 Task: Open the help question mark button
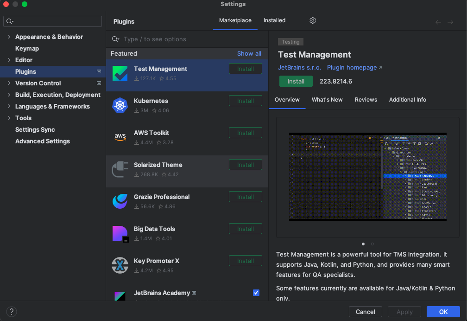[11, 312]
